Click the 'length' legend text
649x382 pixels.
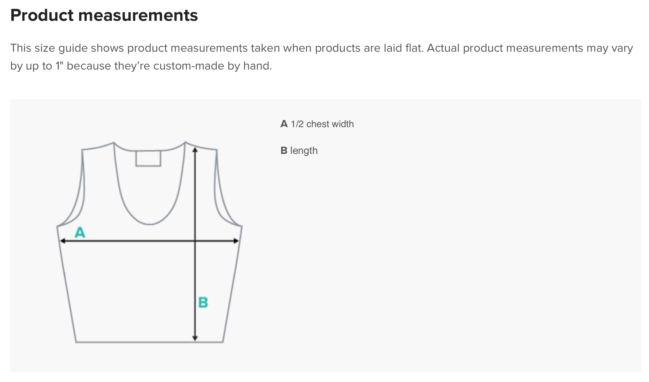point(304,151)
